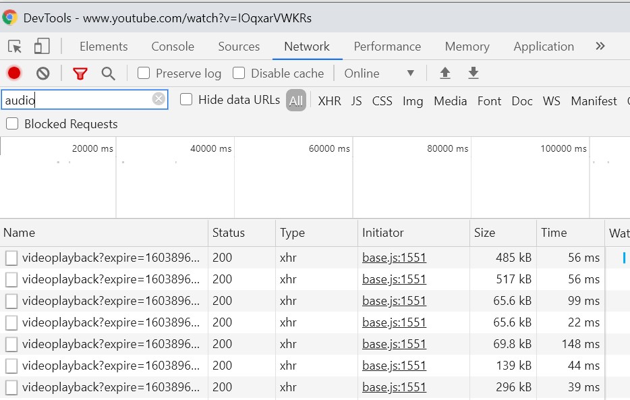The width and height of the screenshot is (630, 400).
Task: Select checkbox of 296 kB videoplayback row
Action: click(11, 388)
